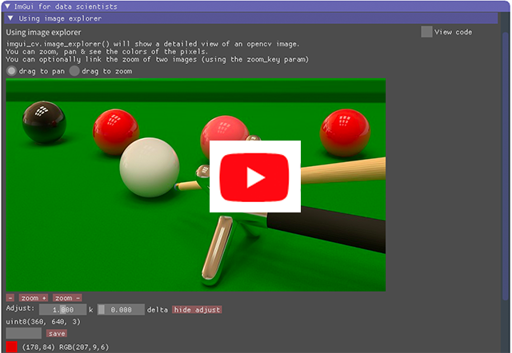The width and height of the screenshot is (512, 353).
Task: Click the hide adjust button
Action: point(197,309)
